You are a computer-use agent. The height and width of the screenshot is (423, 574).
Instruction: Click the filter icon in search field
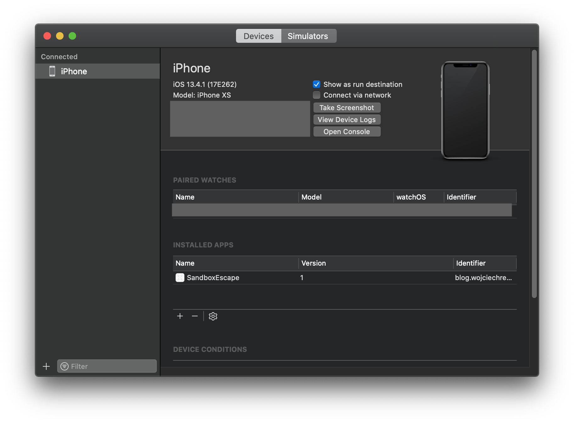tap(65, 366)
